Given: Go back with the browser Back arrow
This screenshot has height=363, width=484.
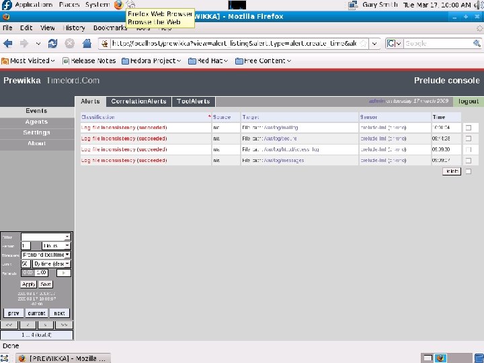Looking at the screenshot, I should tap(7, 44).
